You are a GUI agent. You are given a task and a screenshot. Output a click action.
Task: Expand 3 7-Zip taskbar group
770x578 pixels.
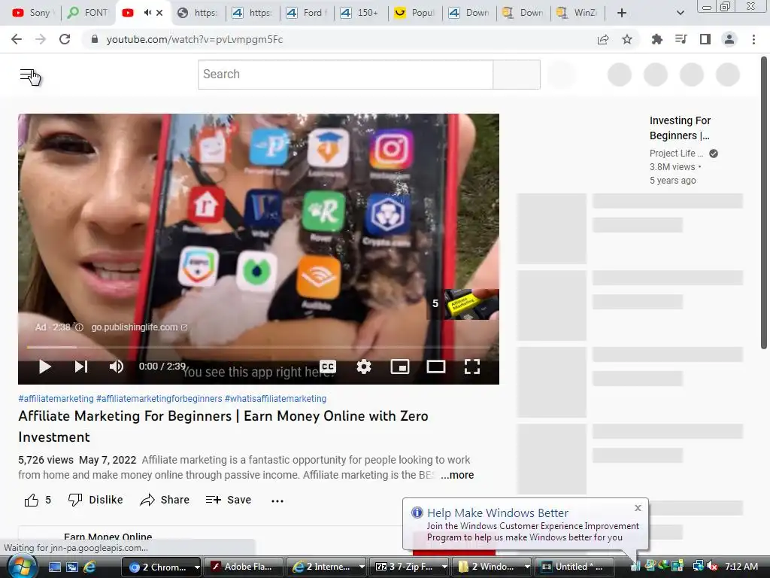pyautogui.click(x=409, y=567)
